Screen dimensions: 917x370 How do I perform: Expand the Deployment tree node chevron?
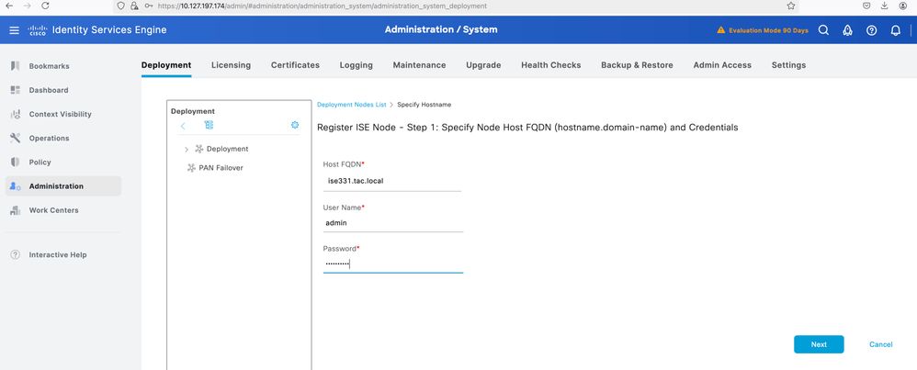187,150
